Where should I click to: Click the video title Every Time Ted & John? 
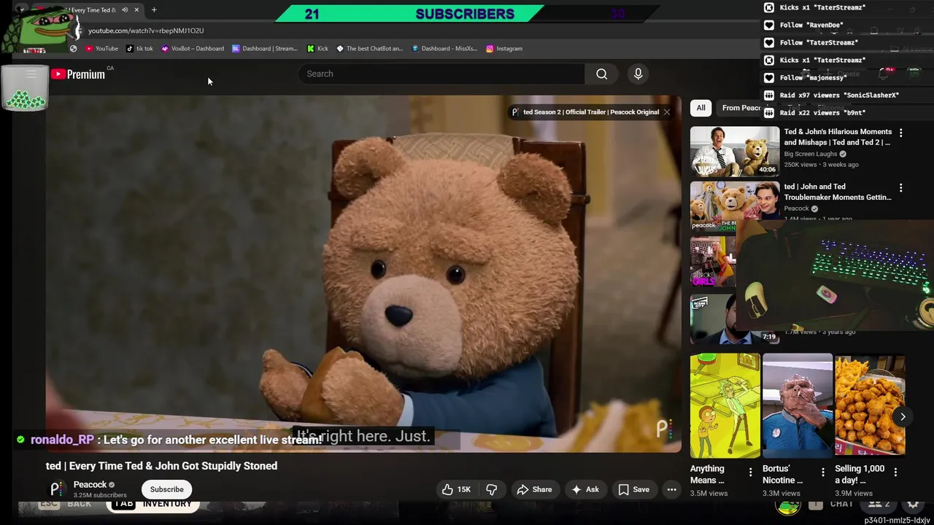click(161, 465)
